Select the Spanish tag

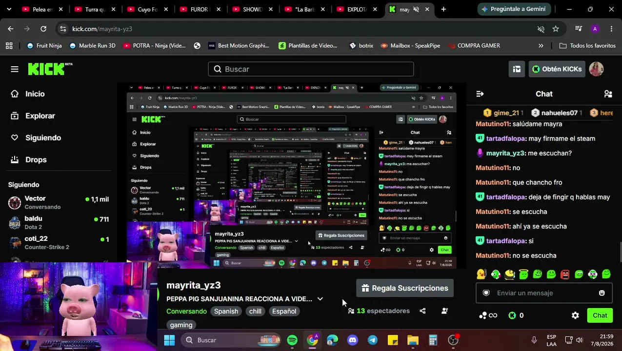click(226, 311)
